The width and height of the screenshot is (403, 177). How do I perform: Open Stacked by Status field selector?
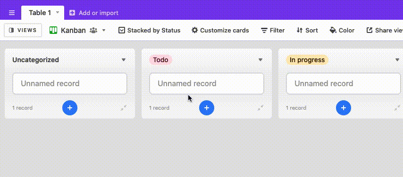(x=149, y=31)
